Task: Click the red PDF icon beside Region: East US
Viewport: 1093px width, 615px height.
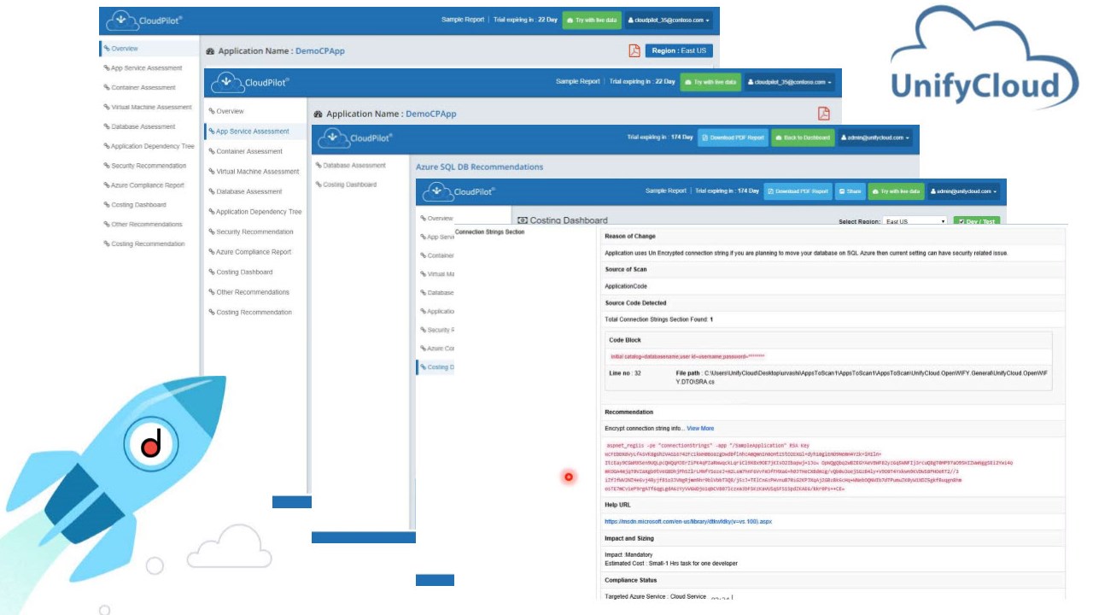Action: (x=634, y=50)
